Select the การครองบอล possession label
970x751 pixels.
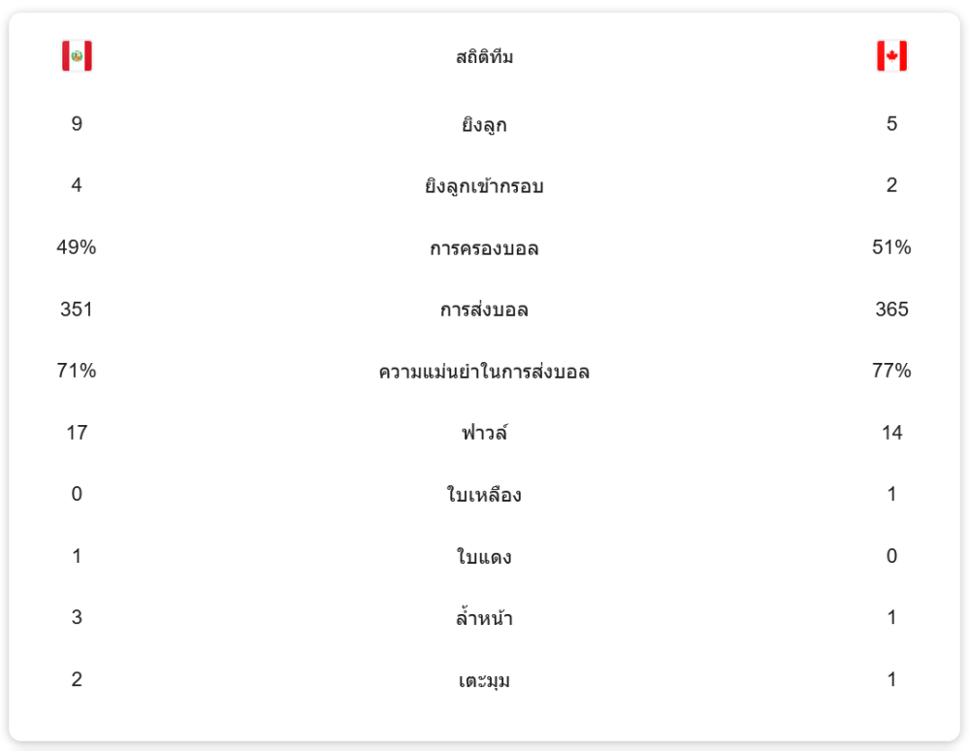[484, 248]
